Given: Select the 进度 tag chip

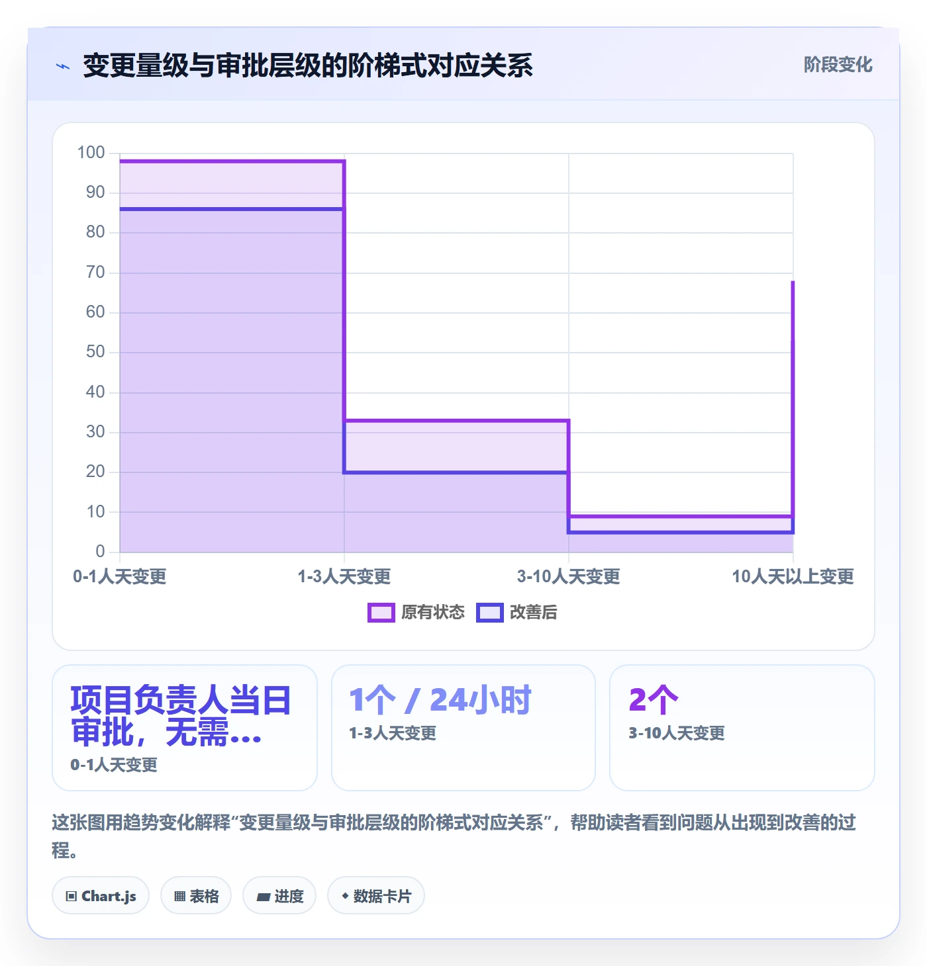Looking at the screenshot, I should click(x=279, y=896).
